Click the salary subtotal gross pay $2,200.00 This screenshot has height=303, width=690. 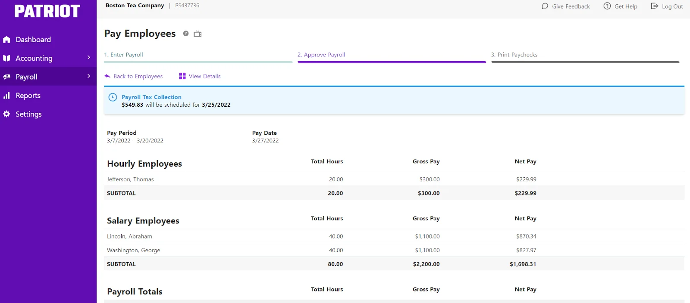click(x=426, y=264)
